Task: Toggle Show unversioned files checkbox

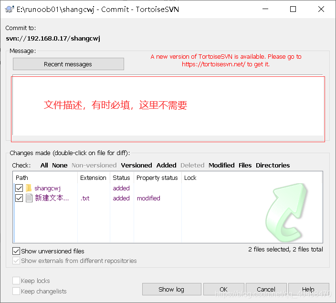Action: (x=16, y=251)
